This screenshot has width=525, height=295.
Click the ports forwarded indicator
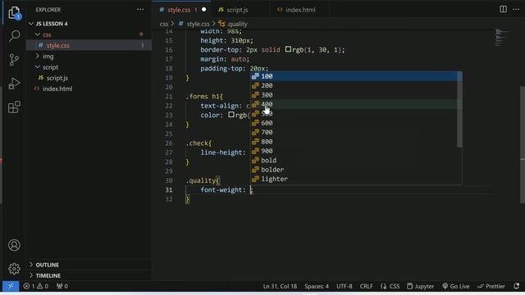pos(62,286)
